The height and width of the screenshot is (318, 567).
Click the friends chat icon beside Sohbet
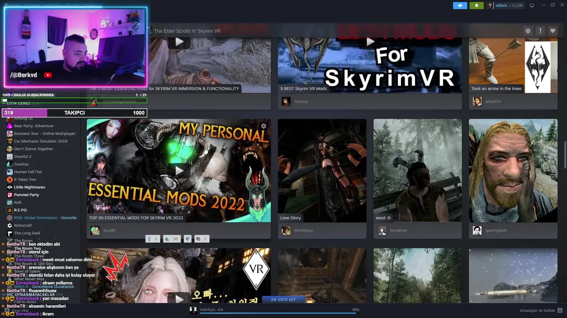(x=560, y=310)
